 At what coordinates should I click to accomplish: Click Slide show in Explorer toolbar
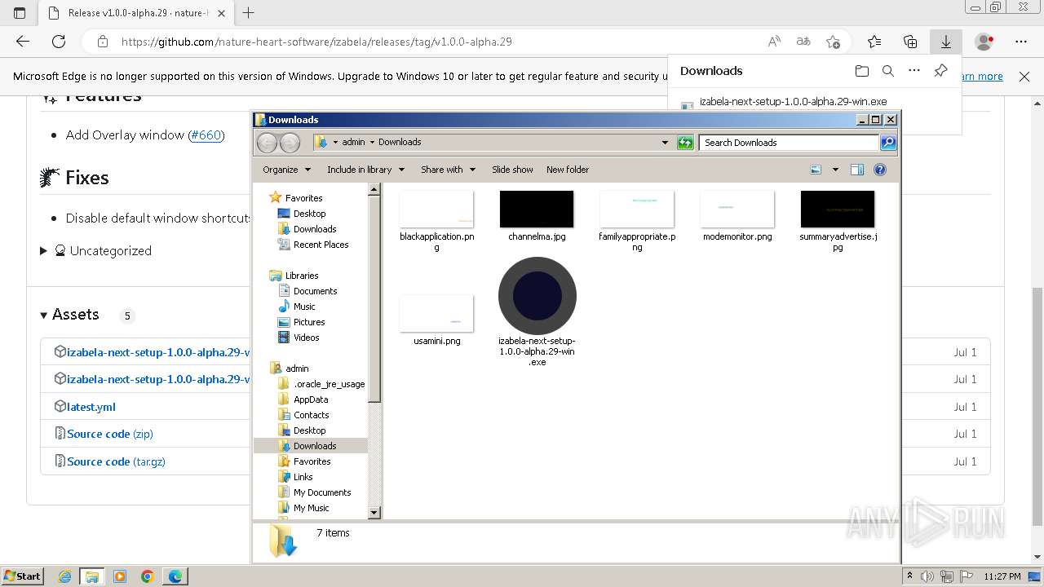(512, 170)
